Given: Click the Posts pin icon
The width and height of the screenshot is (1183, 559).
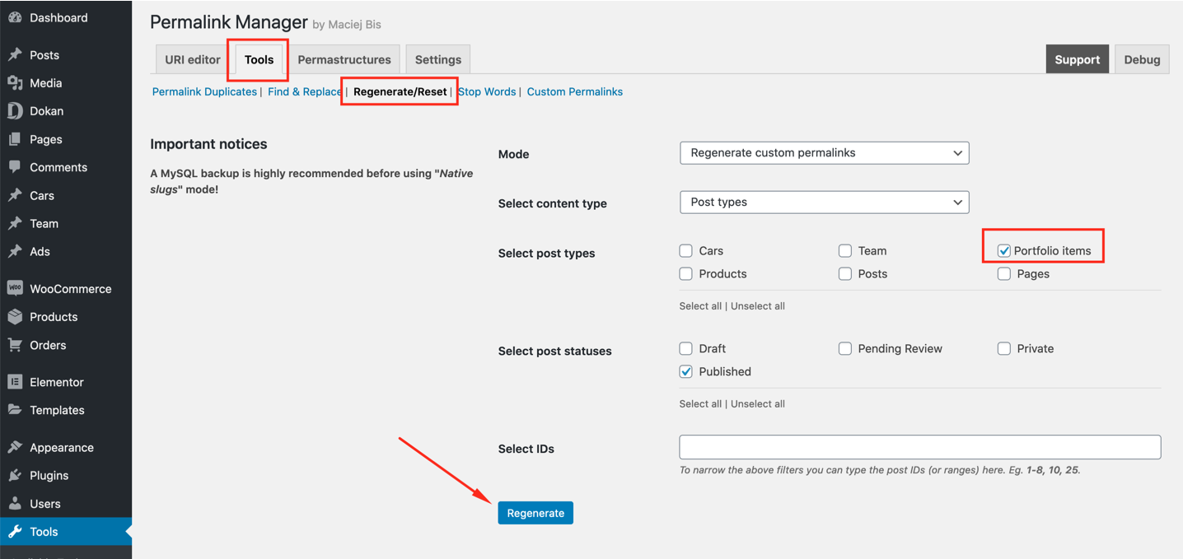Looking at the screenshot, I should click(15, 55).
